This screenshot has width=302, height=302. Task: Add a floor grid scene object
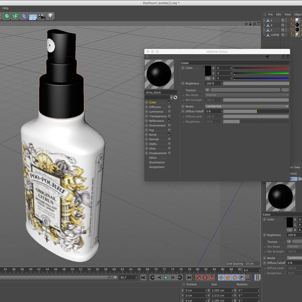[33, 16]
